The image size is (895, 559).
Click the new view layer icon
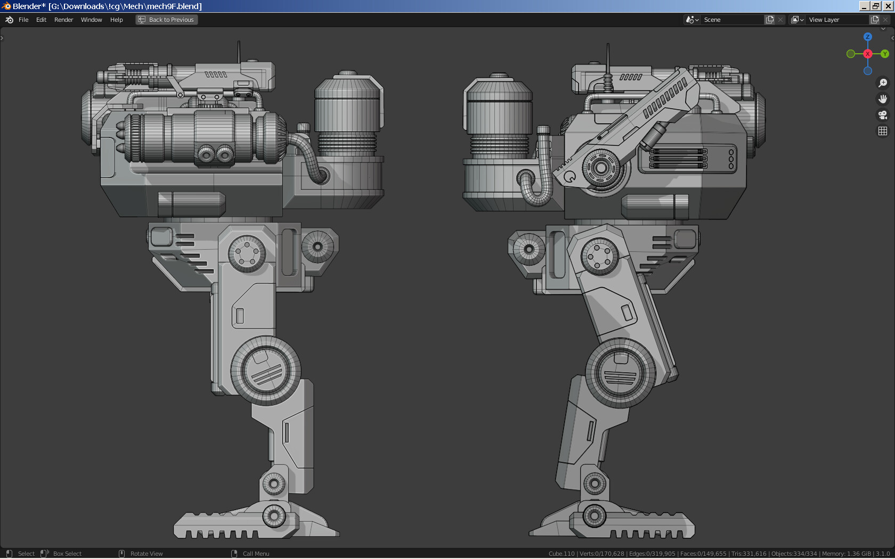coord(874,19)
